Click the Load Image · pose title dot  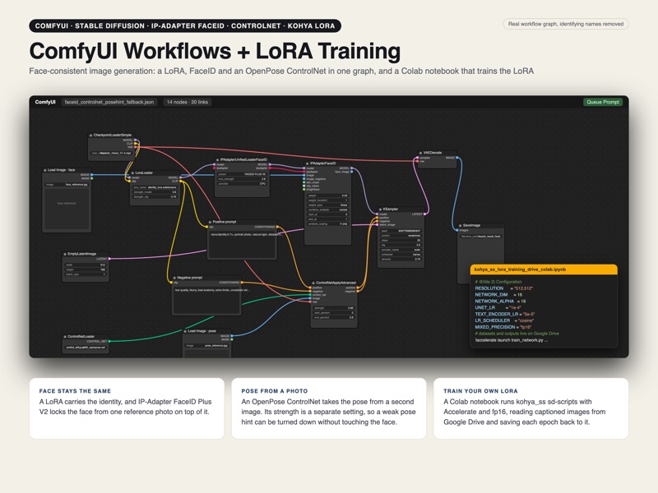pyautogui.click(x=185, y=331)
